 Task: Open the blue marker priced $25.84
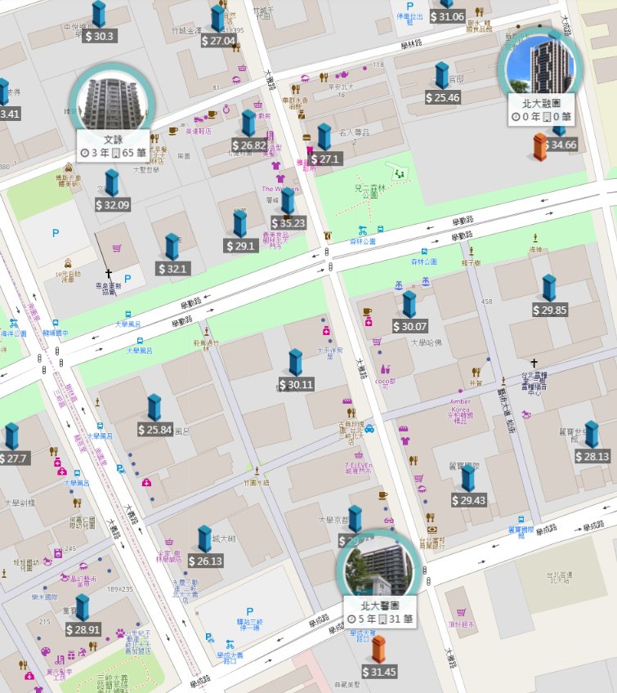coord(154,408)
